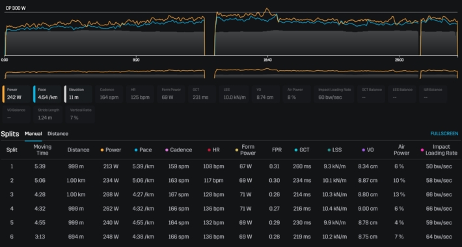The width and height of the screenshot is (462, 247).
Task: Click the 268 W power value
Action: (x=111, y=194)
